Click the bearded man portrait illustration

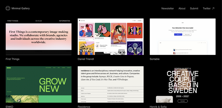[x=119, y=34]
